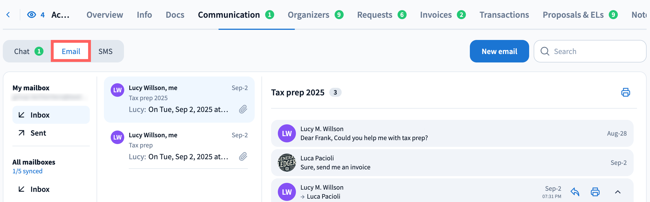Print the Tax prep 2025 thread

click(x=625, y=92)
